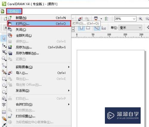Select the Polygon tool in toolbox
Screen dimensions: 149x127
(4, 92)
